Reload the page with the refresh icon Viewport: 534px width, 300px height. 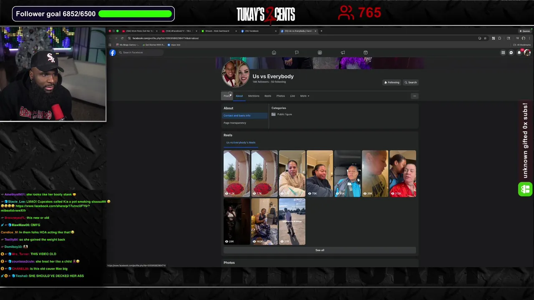pos(122,38)
